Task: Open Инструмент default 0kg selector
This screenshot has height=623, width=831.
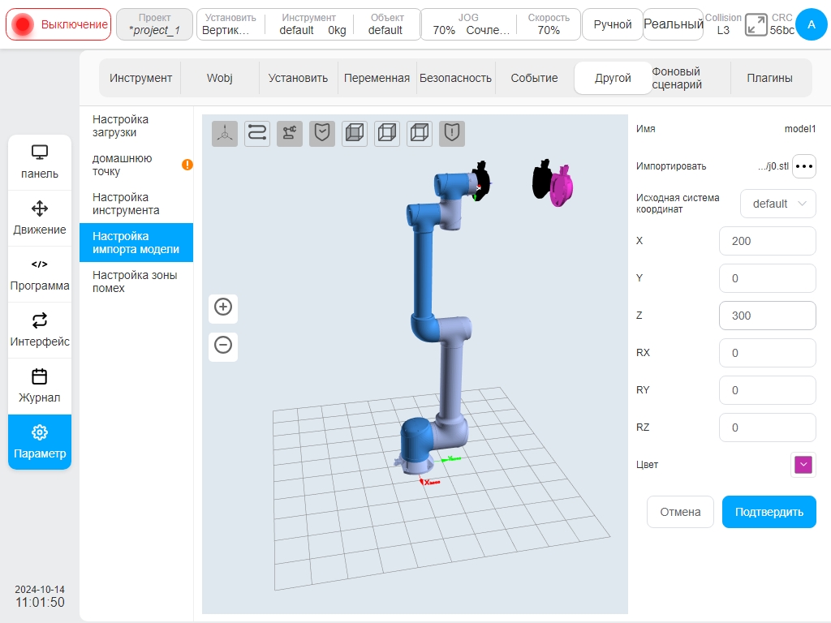Action: pyautogui.click(x=309, y=24)
